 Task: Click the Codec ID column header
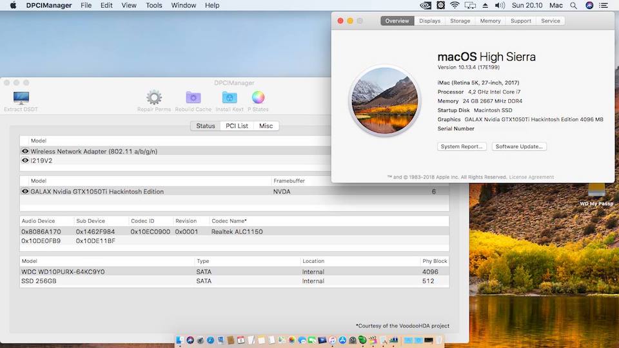142,221
